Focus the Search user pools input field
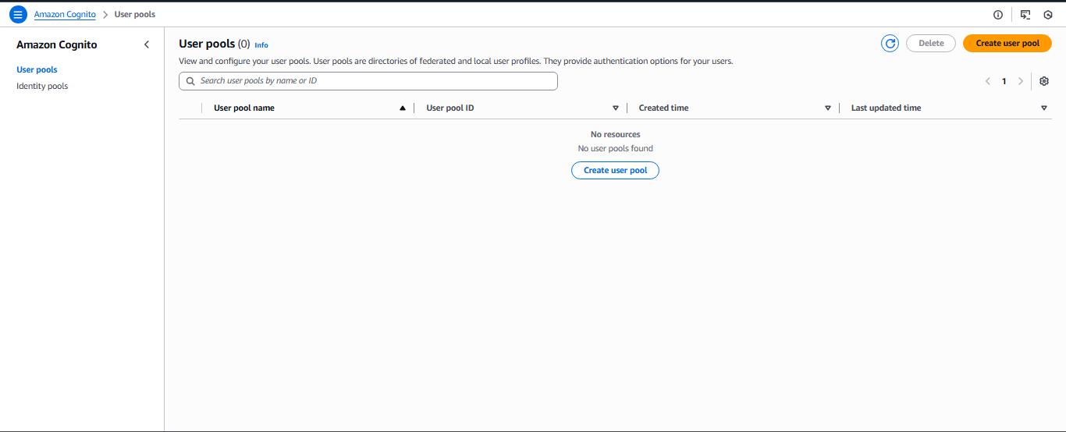The width and height of the screenshot is (1066, 432). [368, 81]
